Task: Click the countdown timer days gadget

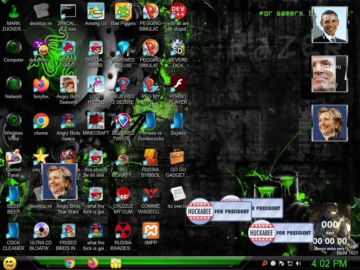Action: (x=330, y=227)
